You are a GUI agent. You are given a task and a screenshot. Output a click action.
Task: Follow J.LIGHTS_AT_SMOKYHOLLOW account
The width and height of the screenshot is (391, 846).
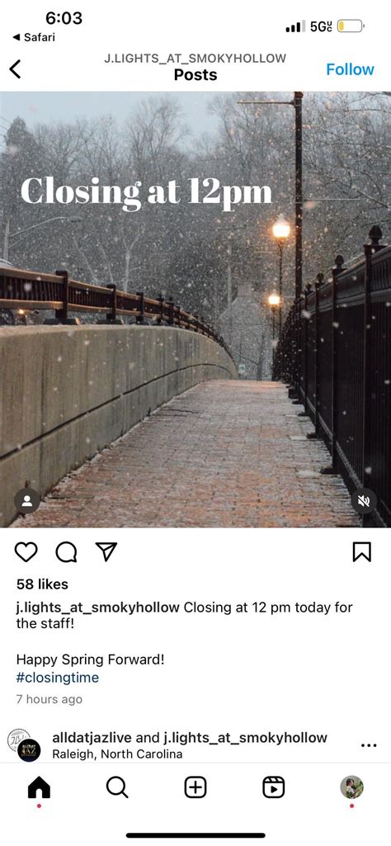(x=350, y=69)
